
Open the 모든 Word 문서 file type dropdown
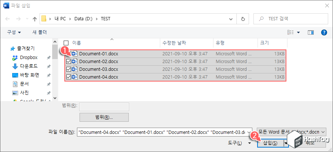click(x=291, y=132)
